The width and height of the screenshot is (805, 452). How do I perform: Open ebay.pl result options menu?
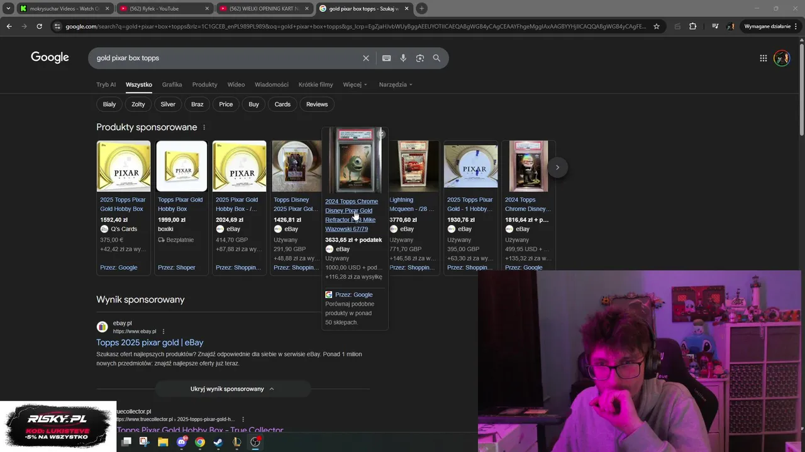point(164,331)
